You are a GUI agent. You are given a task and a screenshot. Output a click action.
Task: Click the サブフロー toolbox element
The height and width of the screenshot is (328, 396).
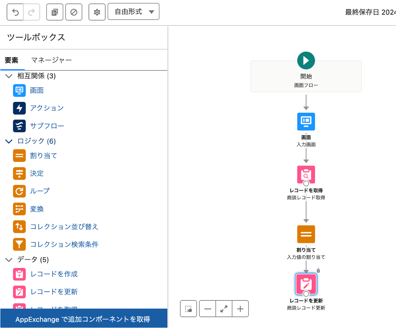click(x=47, y=126)
